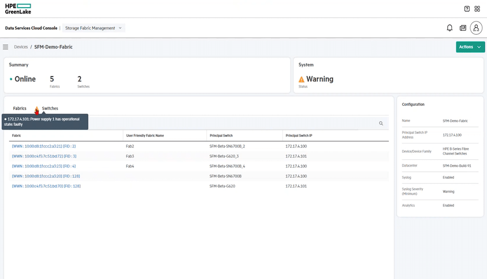Screen dimensions: 487x279
Task: Click the Principal Switch column header
Action: point(221,136)
